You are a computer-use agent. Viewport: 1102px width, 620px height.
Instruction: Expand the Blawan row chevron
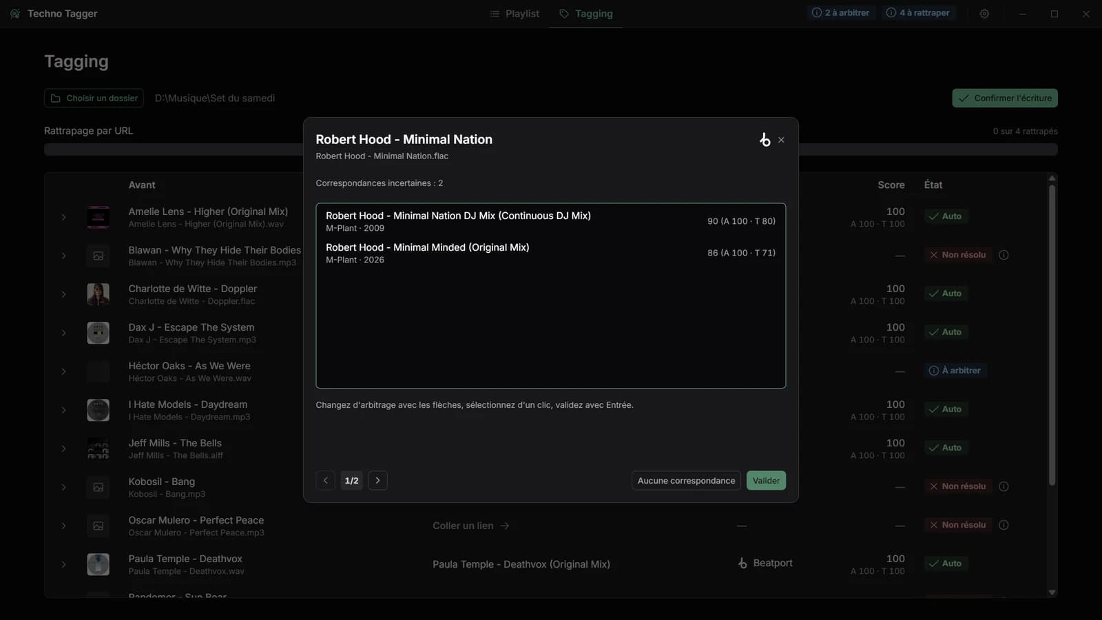[x=63, y=256]
